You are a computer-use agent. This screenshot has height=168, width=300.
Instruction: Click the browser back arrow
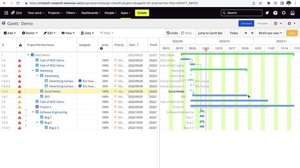pyautogui.click(x=5, y=3)
